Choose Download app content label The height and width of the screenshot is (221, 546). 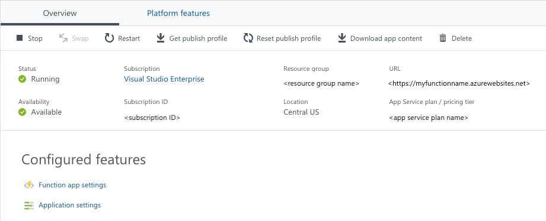pos(386,38)
